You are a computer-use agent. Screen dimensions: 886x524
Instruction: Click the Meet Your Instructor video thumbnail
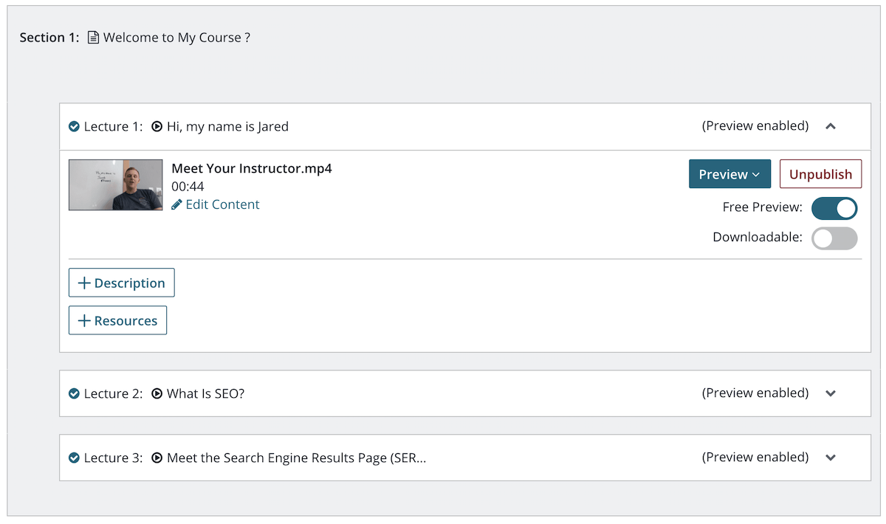click(116, 185)
